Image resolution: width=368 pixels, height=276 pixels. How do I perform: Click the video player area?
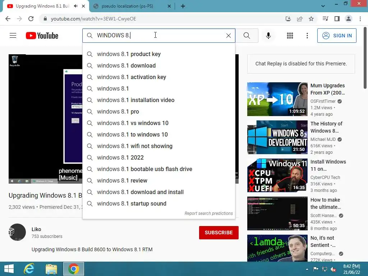tap(45, 119)
